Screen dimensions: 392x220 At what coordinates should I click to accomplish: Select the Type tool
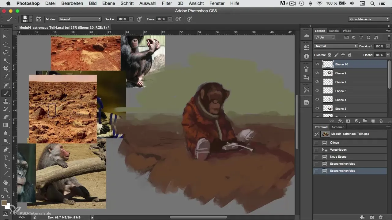6,158
